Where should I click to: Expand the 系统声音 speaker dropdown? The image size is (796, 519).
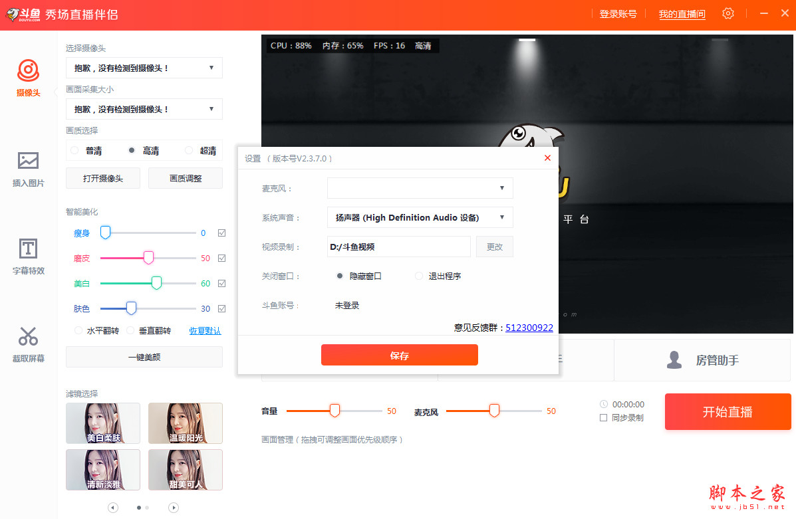[x=502, y=217]
